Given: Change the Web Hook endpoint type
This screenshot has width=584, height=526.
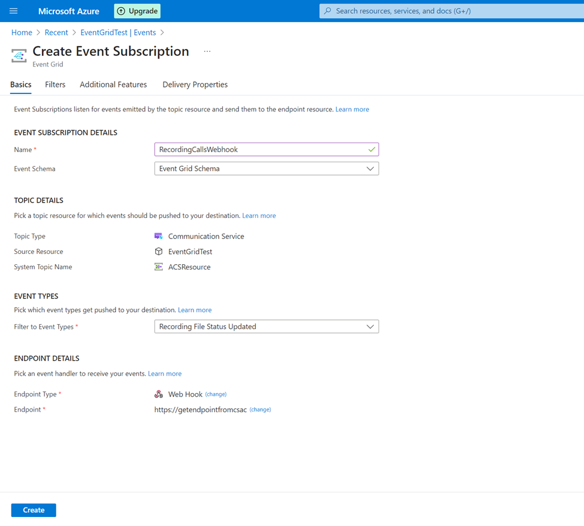Looking at the screenshot, I should (216, 394).
